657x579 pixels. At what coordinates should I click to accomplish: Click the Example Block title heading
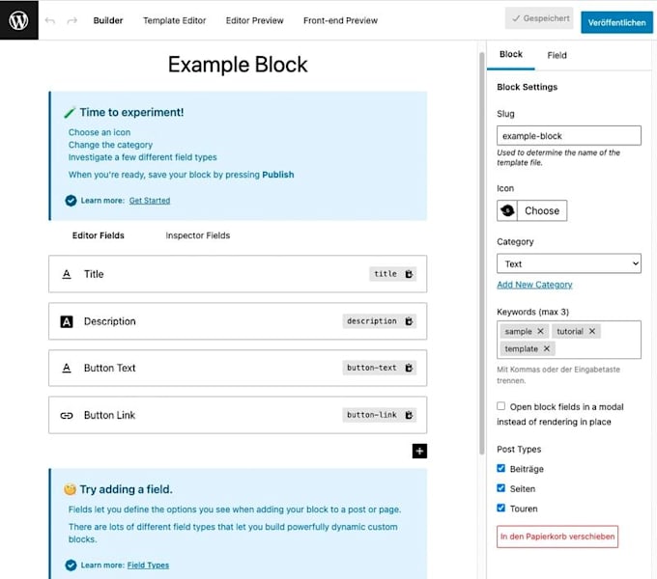pyautogui.click(x=238, y=65)
